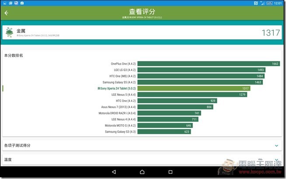Select the LGE Nexus 4 711 bar
This screenshot has width=286, height=179.
point(168,119)
